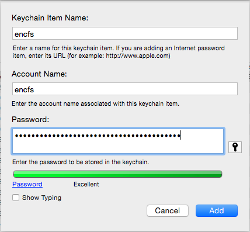This screenshot has width=250, height=232.
Task: Click the text cursor after password dots
Action: coord(181,135)
